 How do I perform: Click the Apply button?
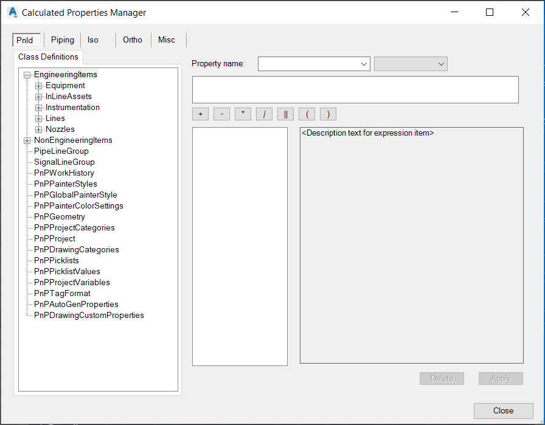pos(501,378)
